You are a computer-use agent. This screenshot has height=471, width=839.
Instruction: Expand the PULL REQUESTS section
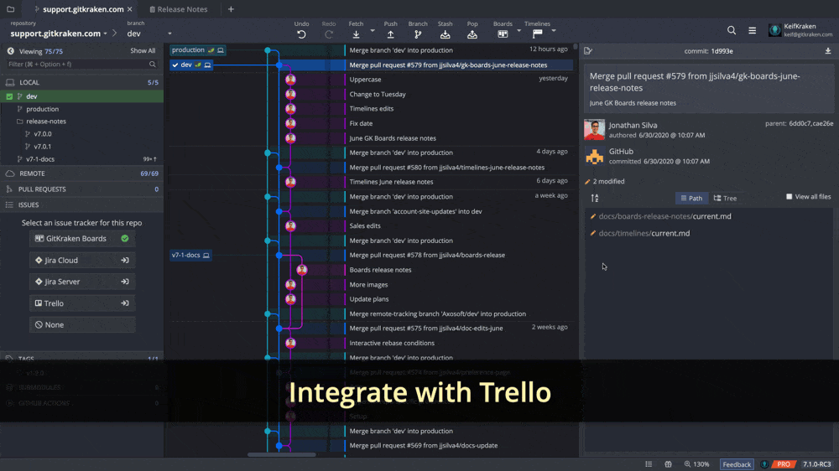point(82,189)
